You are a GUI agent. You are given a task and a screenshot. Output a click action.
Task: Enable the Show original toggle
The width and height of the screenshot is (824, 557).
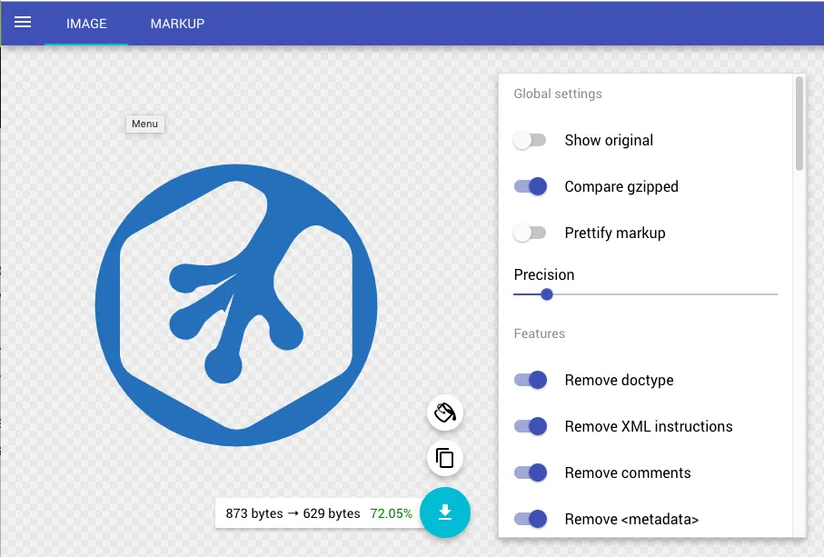(530, 141)
